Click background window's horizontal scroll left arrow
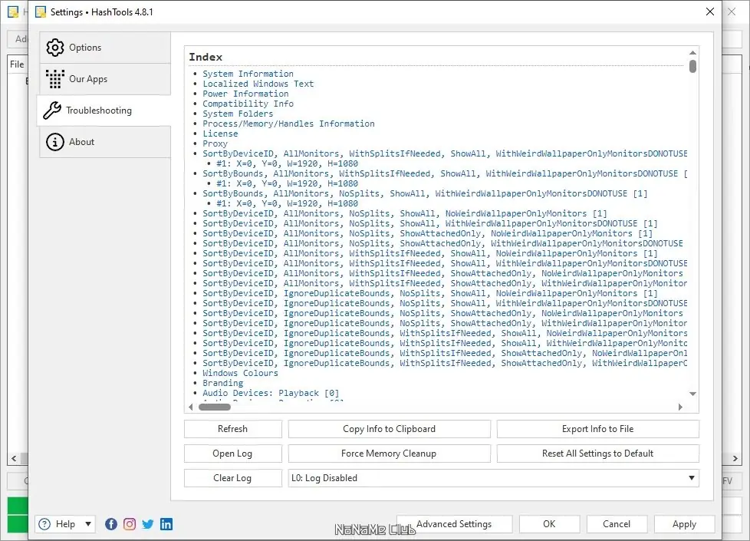The image size is (750, 541). coord(14,459)
